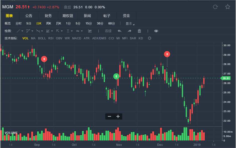Select the 15分 fifteen-minute interval

coord(89,23)
